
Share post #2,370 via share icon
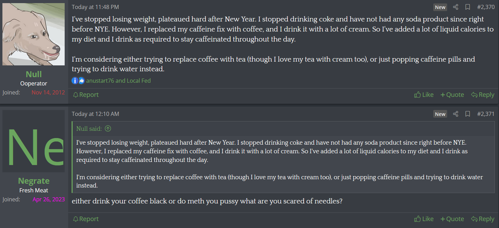456,7
